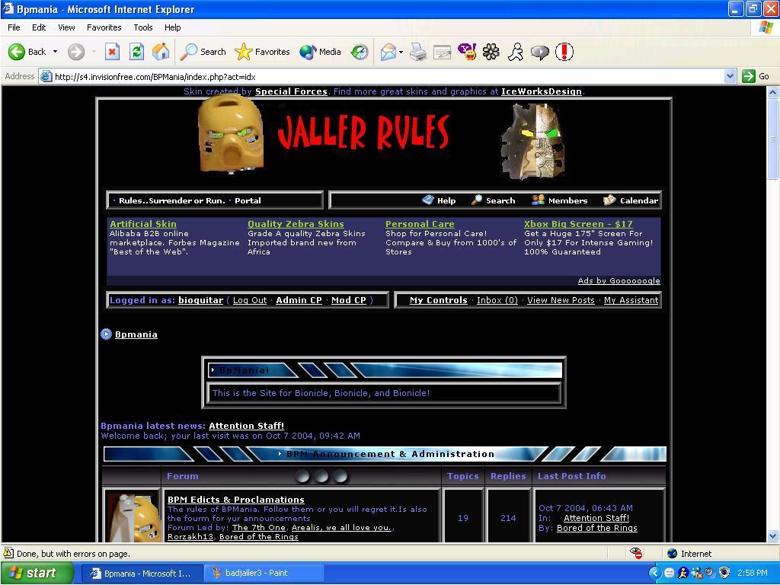This screenshot has height=585, width=780.
Task: Click the Rules..Surrender or Run. link
Action: [172, 200]
